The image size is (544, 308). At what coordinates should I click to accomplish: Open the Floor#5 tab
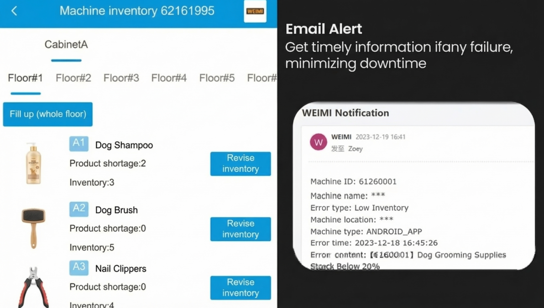click(217, 78)
